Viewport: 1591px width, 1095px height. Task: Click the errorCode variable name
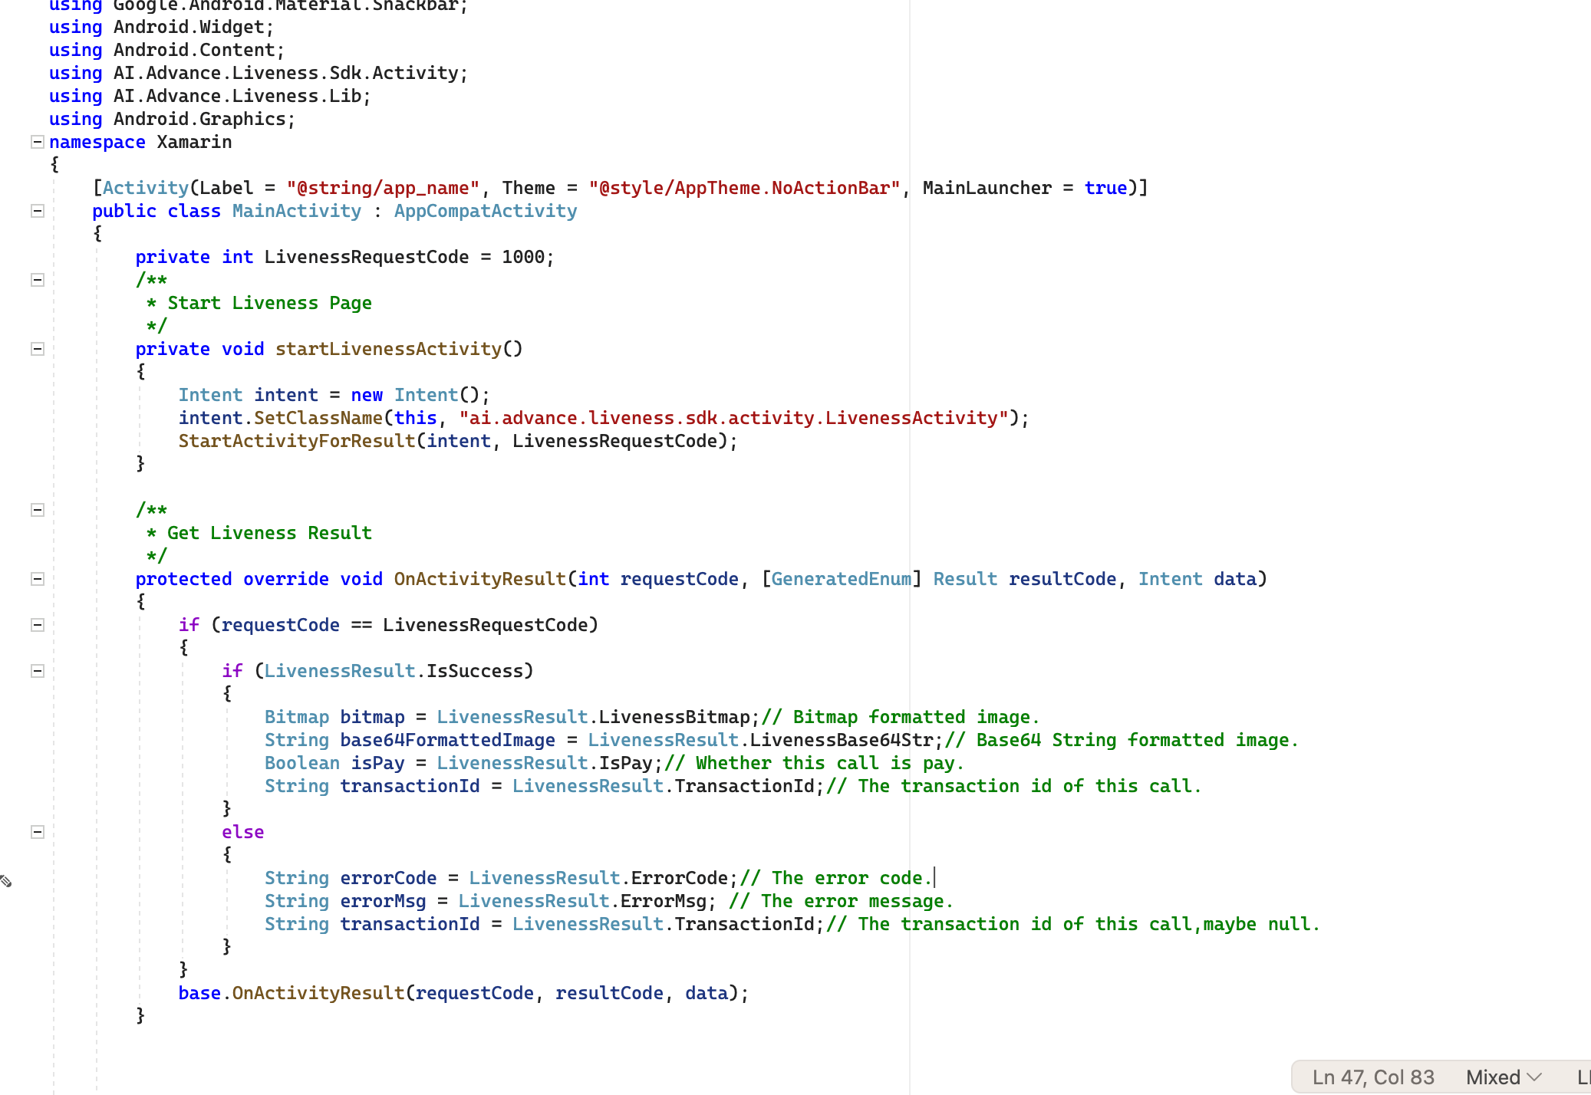pyautogui.click(x=388, y=878)
